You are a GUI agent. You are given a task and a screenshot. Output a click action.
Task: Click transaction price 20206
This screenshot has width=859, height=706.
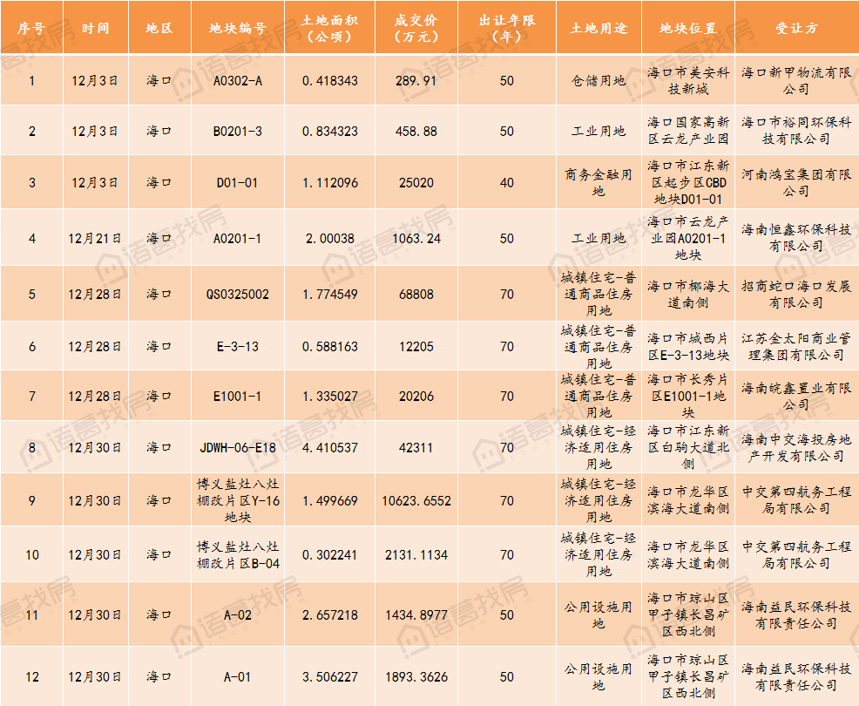point(416,396)
